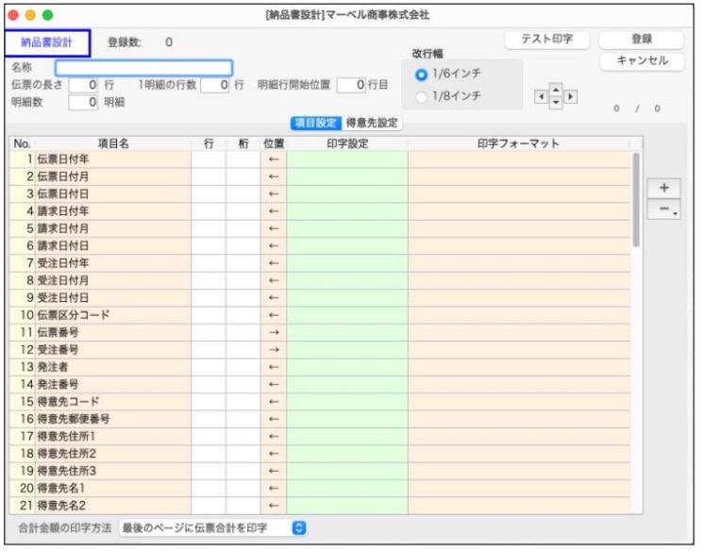This screenshot has height=552, width=704.
Task: Toggle position arrow for 伝票日付年 row
Action: tap(274, 159)
